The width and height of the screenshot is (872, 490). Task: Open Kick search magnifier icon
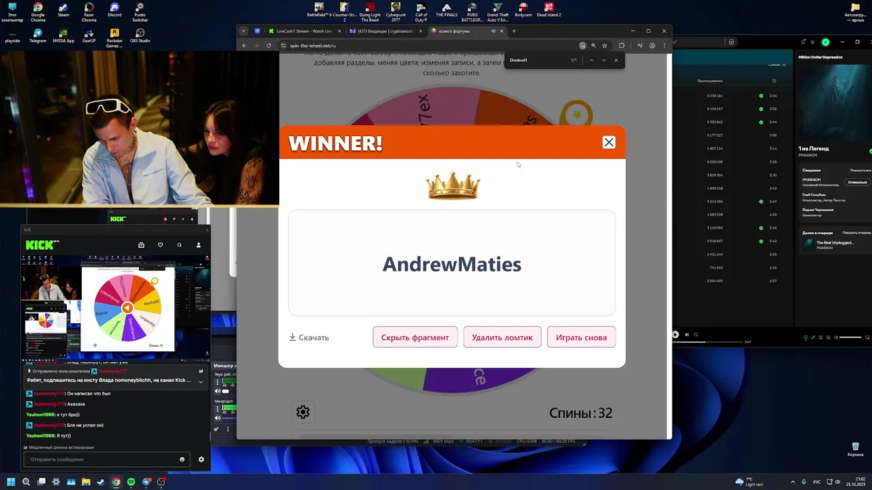(x=179, y=245)
